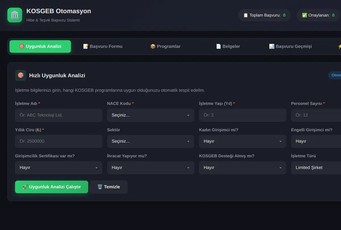The image size is (341, 230).
Task: Click the clipboard icon in Toplam Başvuru badge
Action: (246, 15)
